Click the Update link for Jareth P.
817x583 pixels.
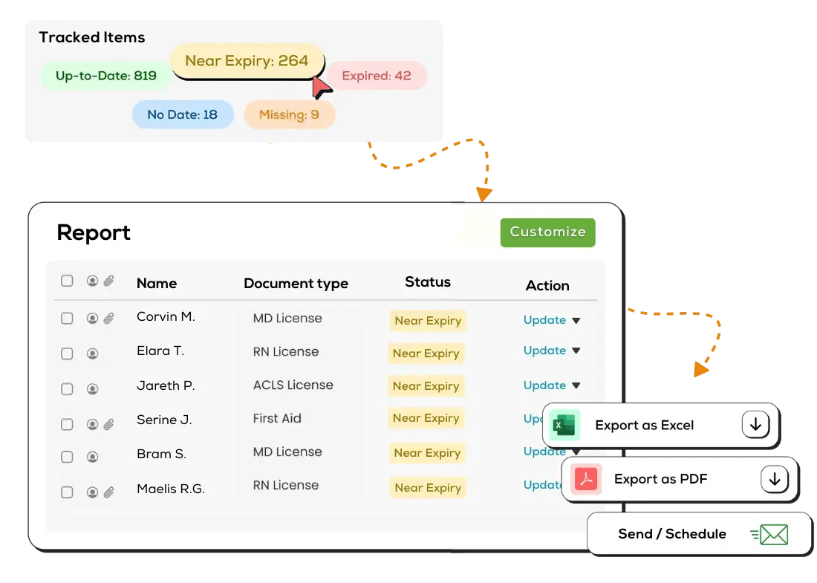(x=544, y=385)
